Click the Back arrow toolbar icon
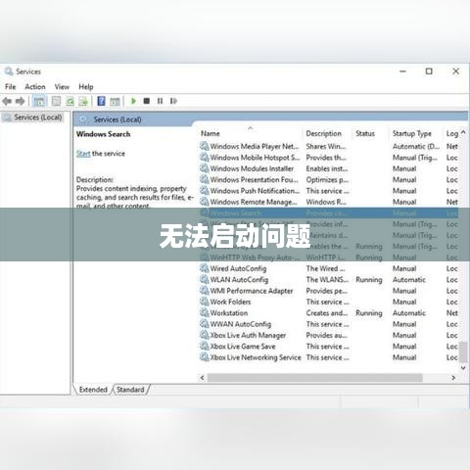This screenshot has height=470, width=470. click(x=7, y=101)
